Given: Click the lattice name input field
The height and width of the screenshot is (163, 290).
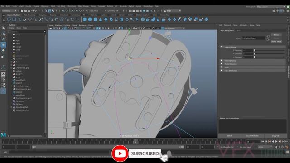Looking at the screenshot, I should point(253,38).
